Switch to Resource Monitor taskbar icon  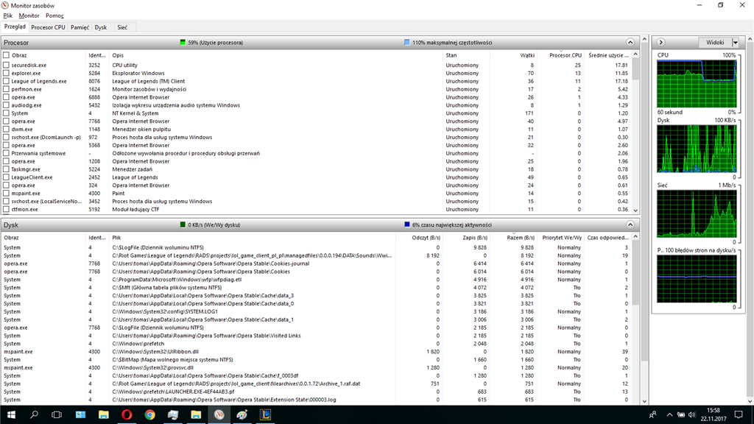[x=219, y=414]
